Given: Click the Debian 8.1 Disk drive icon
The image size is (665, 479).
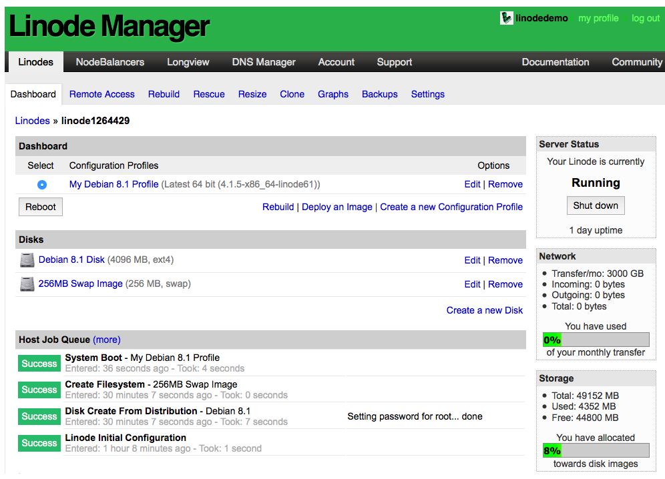Looking at the screenshot, I should tap(27, 260).
